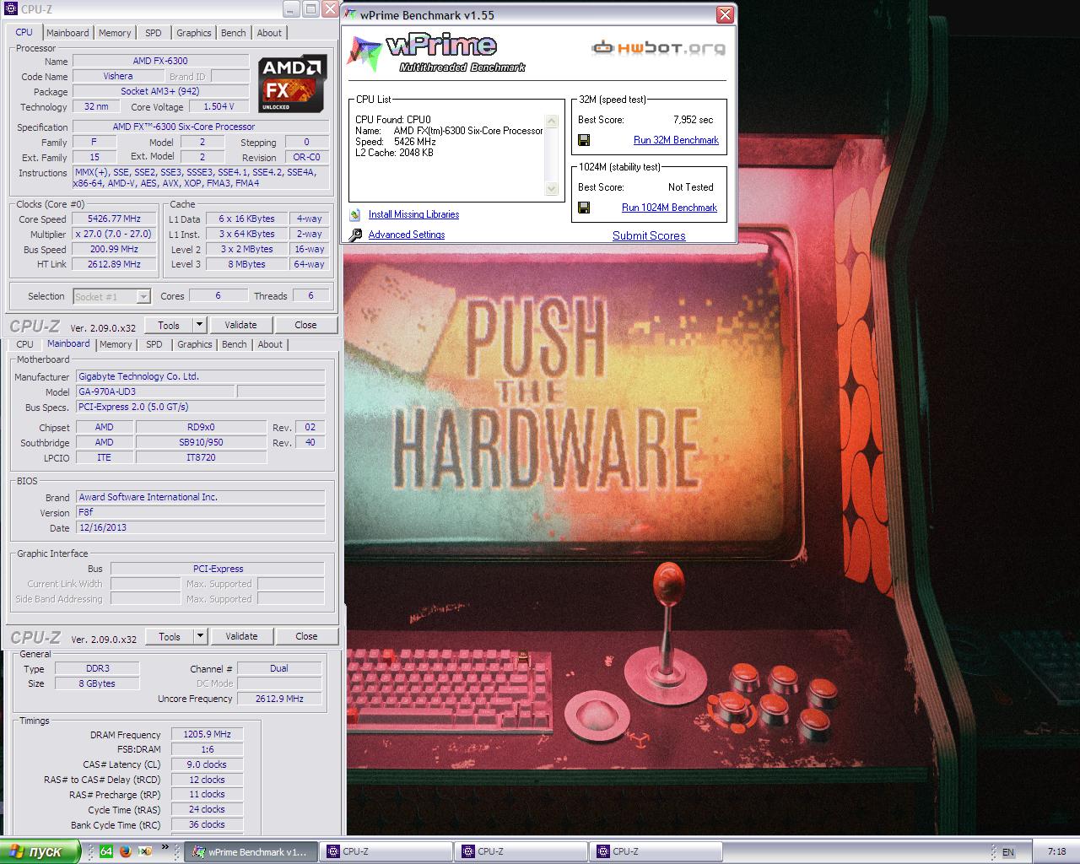Screen dimensions: 1080x864
Task: Open Graphics tab in top CPU-Z window
Action: click(x=194, y=33)
